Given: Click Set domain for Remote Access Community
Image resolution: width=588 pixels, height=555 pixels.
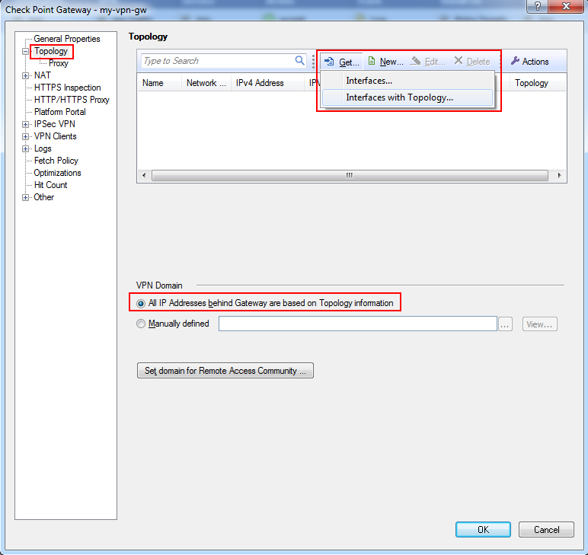Looking at the screenshot, I should click(225, 371).
